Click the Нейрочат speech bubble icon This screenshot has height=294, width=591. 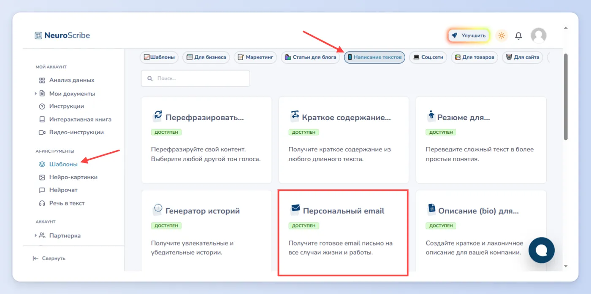pyautogui.click(x=42, y=190)
